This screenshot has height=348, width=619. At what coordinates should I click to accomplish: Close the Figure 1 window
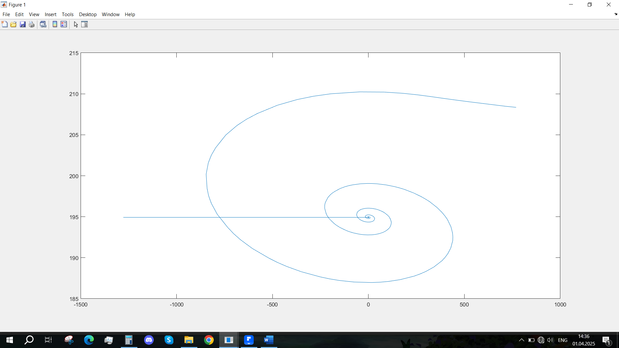(609, 5)
